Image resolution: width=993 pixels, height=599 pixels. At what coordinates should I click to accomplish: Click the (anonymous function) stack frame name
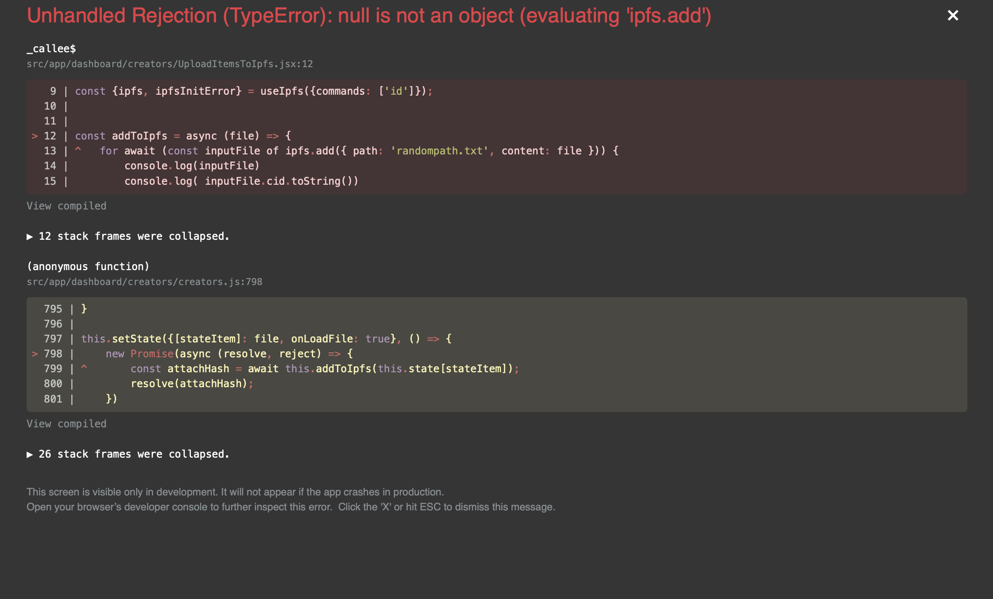pos(88,266)
